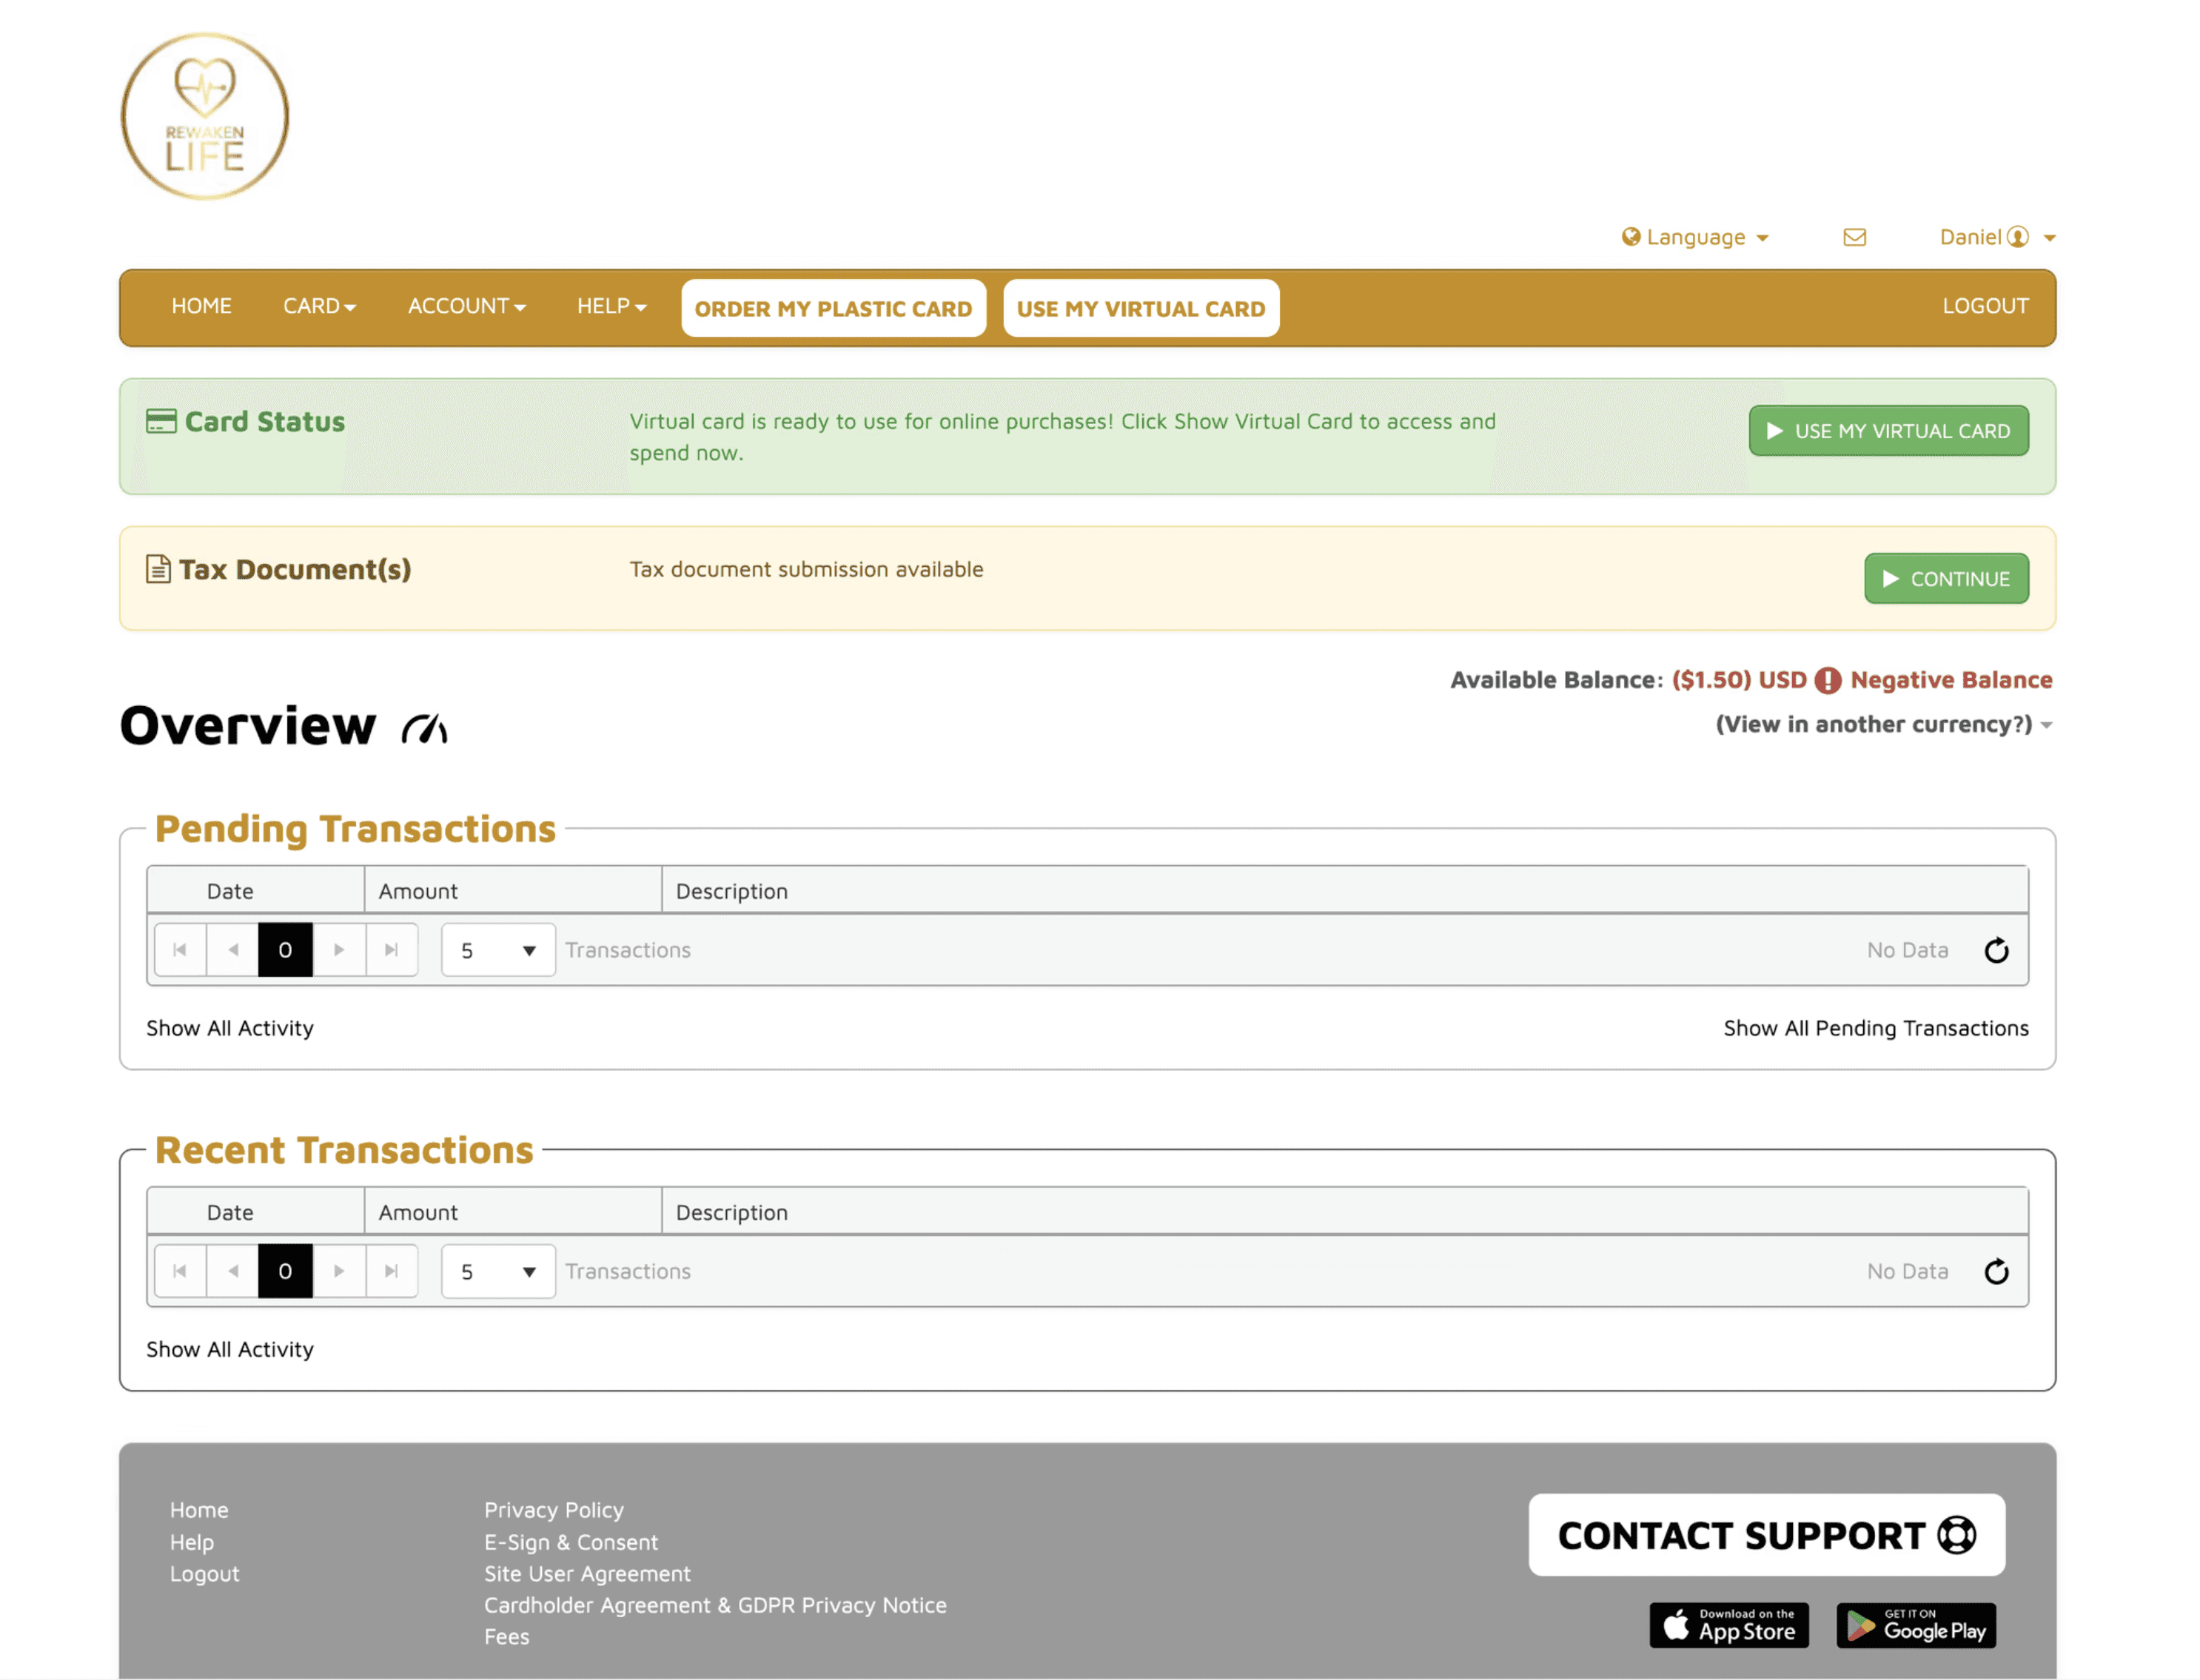Screen dimensions: 2200x1680
Task: Go to first page of Pending Transactions
Action: click(x=180, y=950)
